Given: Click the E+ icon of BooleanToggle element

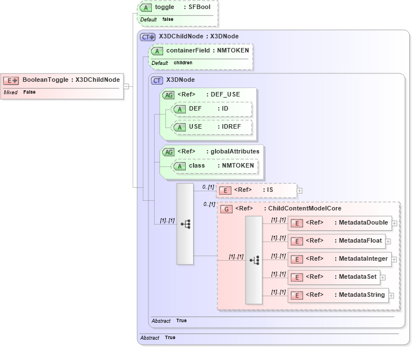Looking at the screenshot, I should [x=11, y=80].
